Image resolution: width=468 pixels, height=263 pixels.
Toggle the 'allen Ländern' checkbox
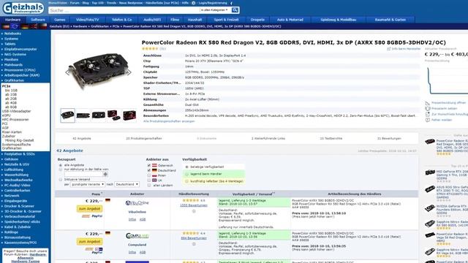[149, 185]
